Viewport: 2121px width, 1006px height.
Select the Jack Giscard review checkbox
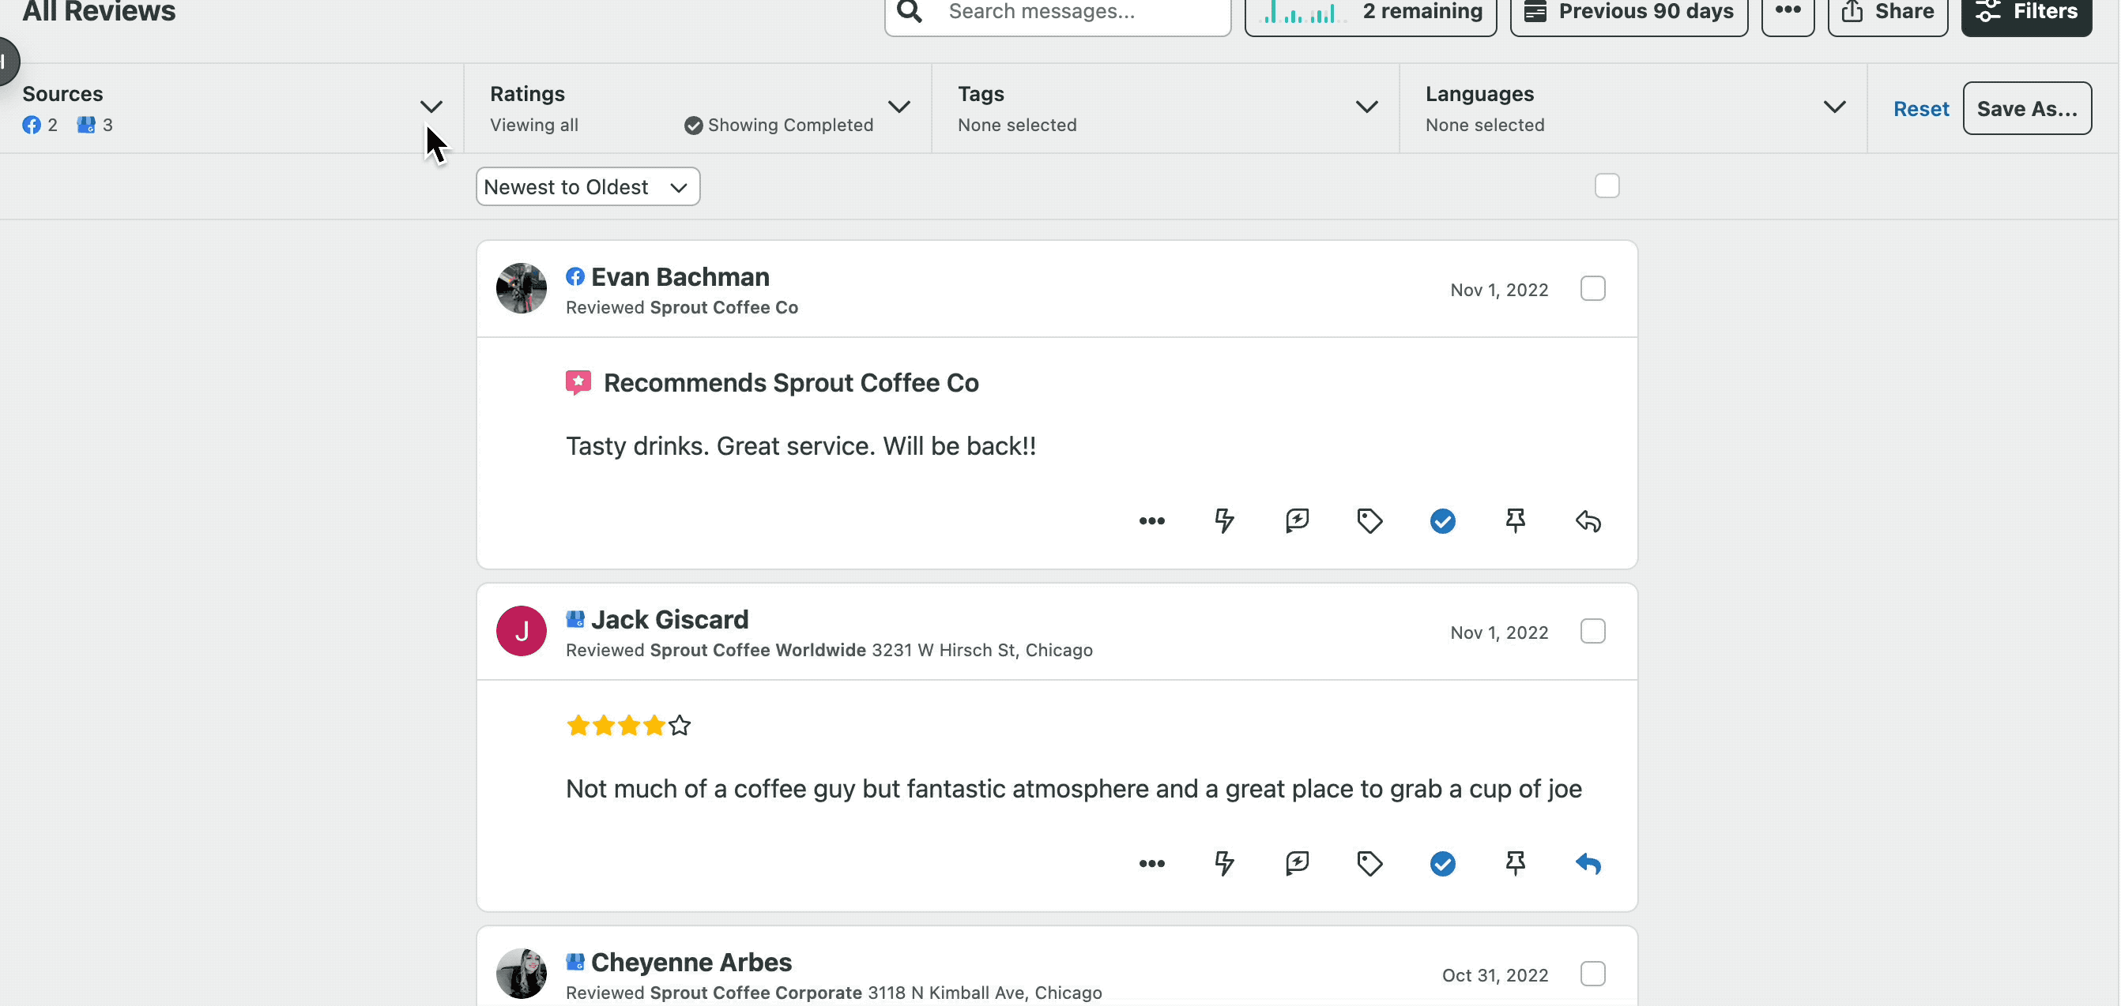pyautogui.click(x=1592, y=631)
